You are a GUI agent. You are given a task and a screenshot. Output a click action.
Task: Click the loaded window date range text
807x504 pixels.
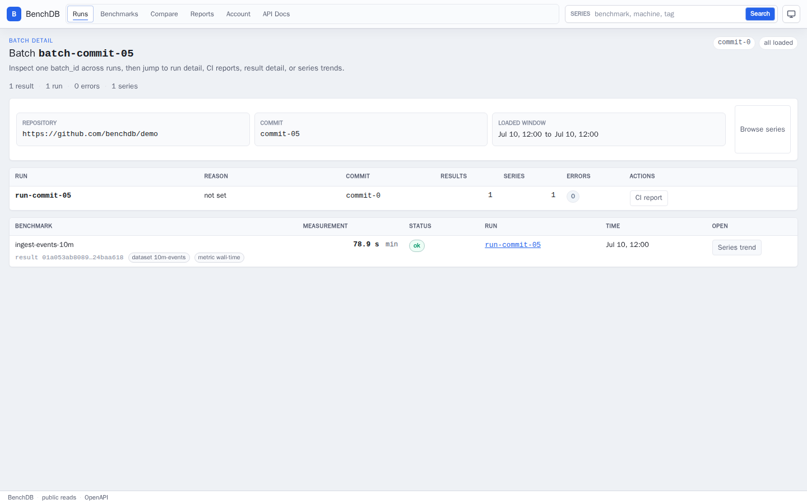click(548, 134)
